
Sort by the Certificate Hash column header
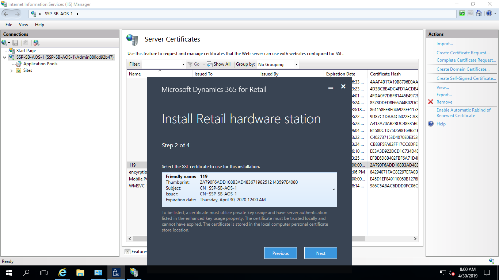[393, 74]
